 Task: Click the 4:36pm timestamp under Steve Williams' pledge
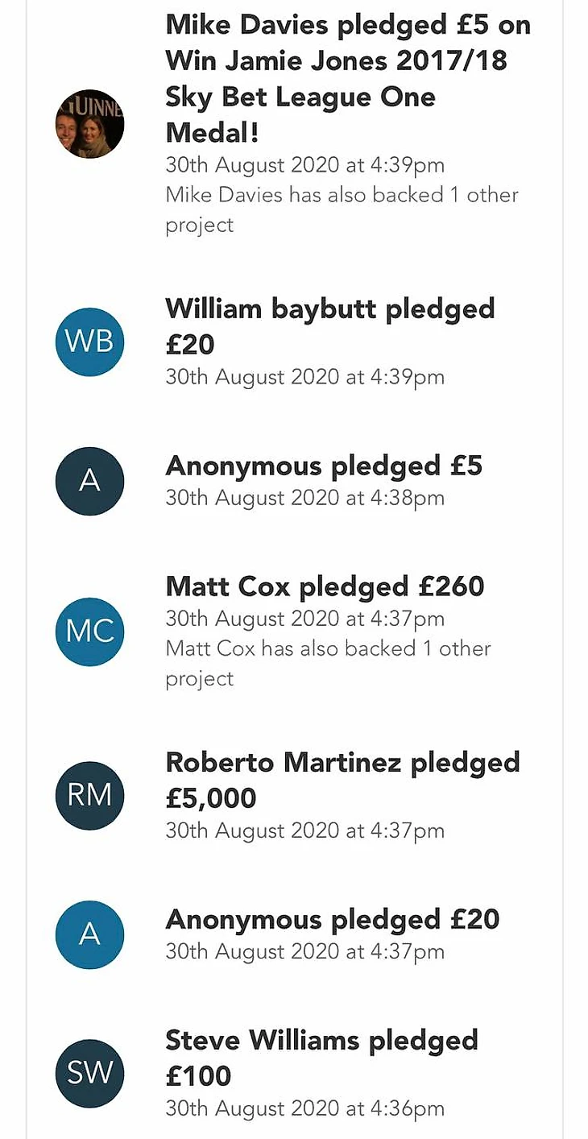[x=304, y=1108]
